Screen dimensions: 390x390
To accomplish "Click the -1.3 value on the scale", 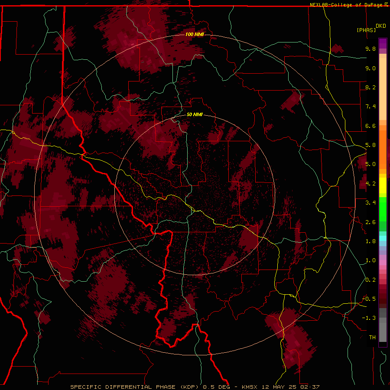I will click(x=369, y=318).
